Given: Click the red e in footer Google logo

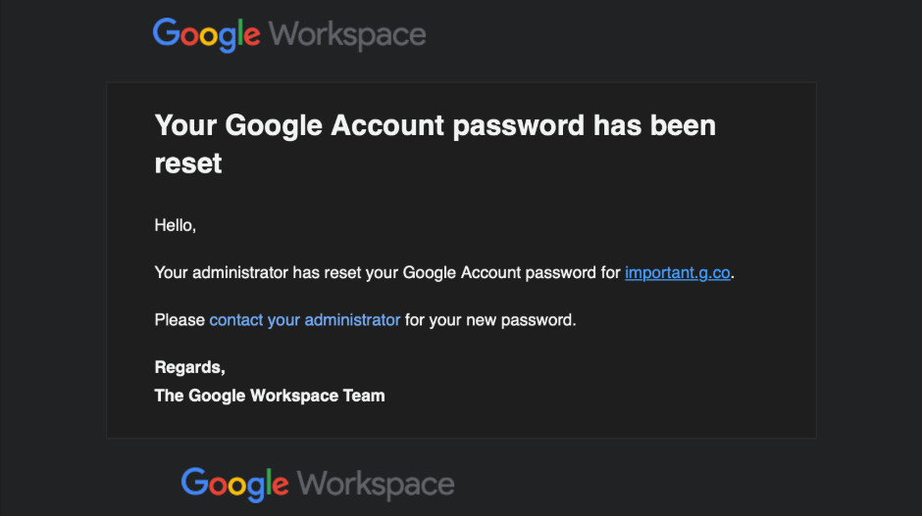Looking at the screenshot, I should pyautogui.click(x=280, y=486).
